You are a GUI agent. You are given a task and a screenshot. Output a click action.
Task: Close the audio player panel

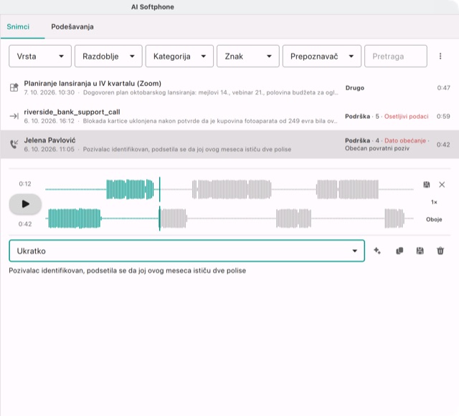coord(442,185)
